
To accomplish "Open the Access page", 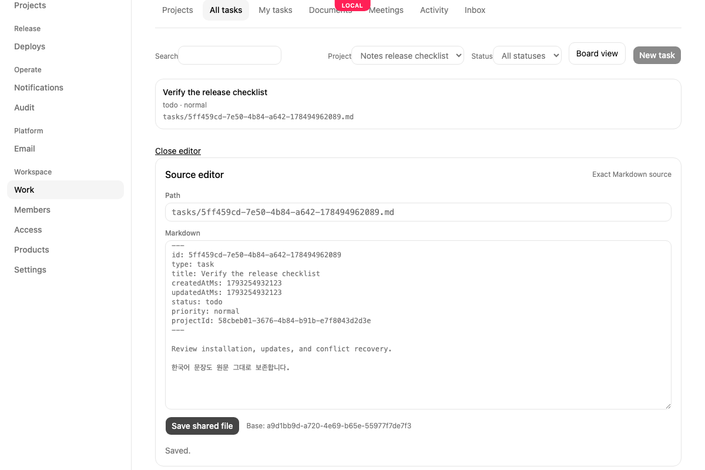I will [28, 230].
